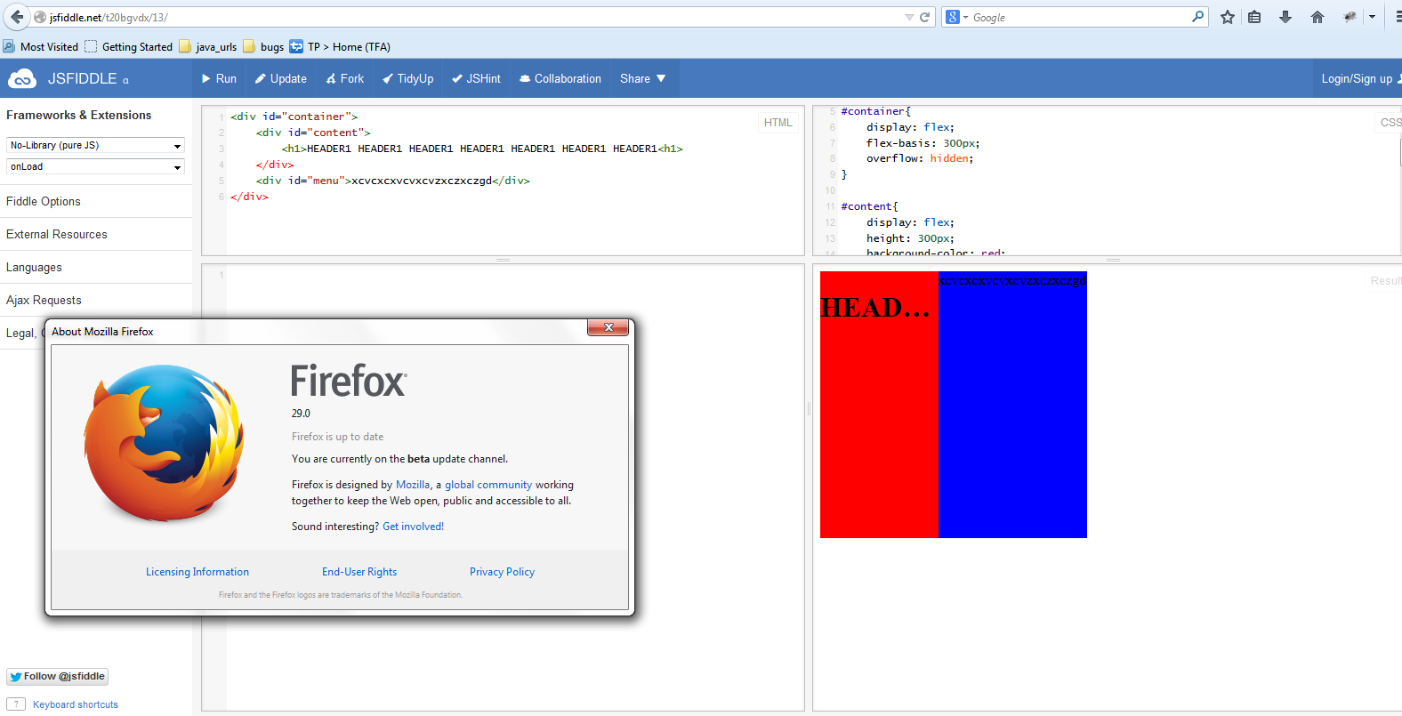Open Keyboard shortcuts link

[x=76, y=704]
